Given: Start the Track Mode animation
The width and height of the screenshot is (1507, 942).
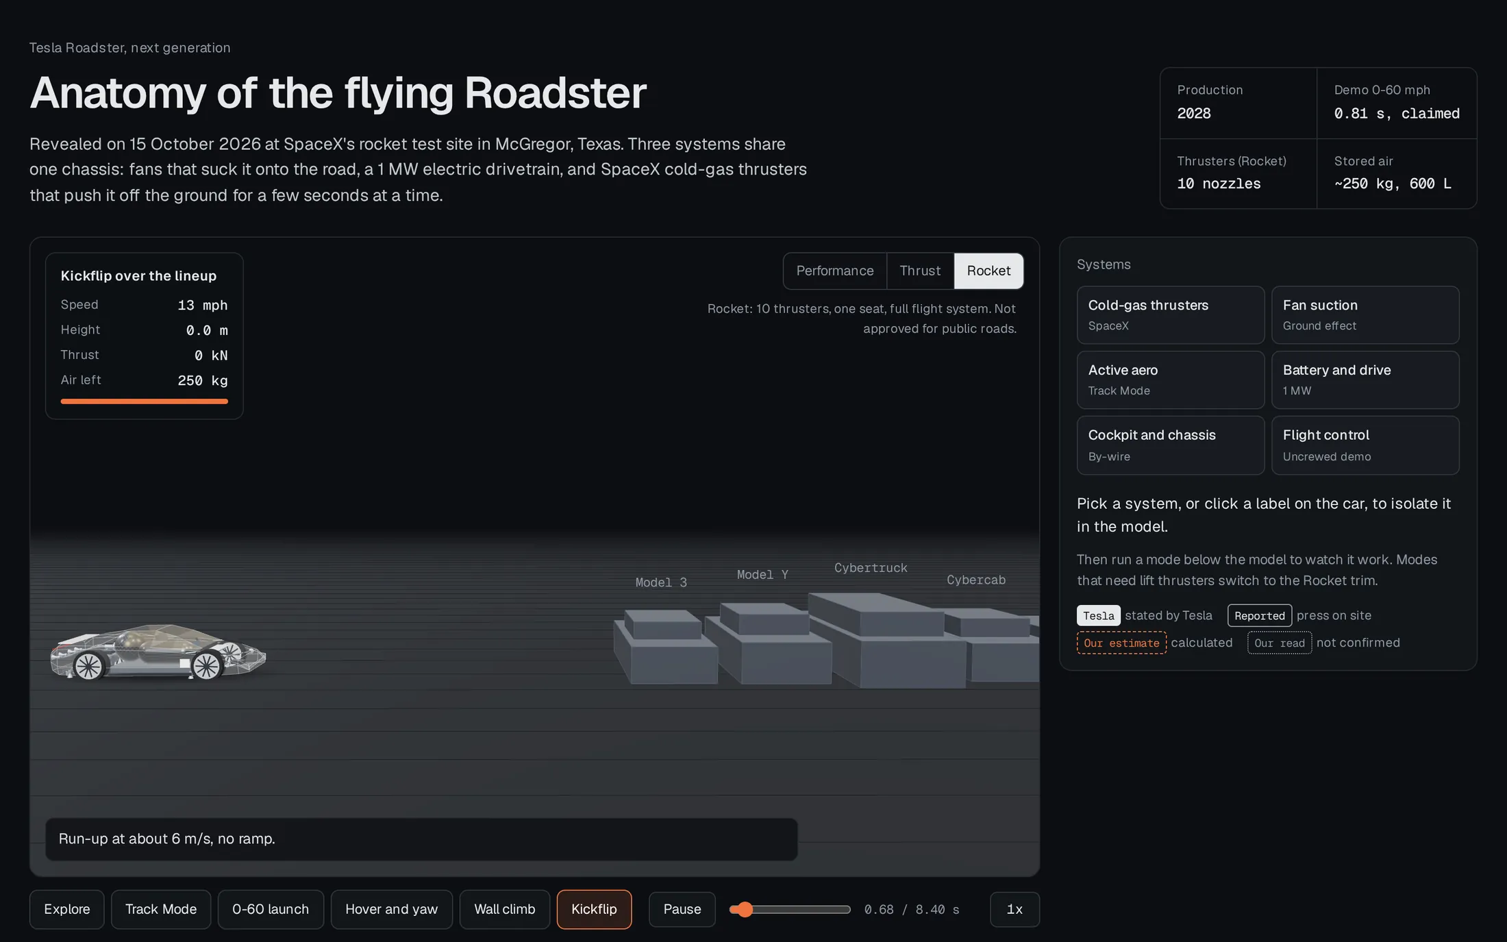Looking at the screenshot, I should click(161, 909).
